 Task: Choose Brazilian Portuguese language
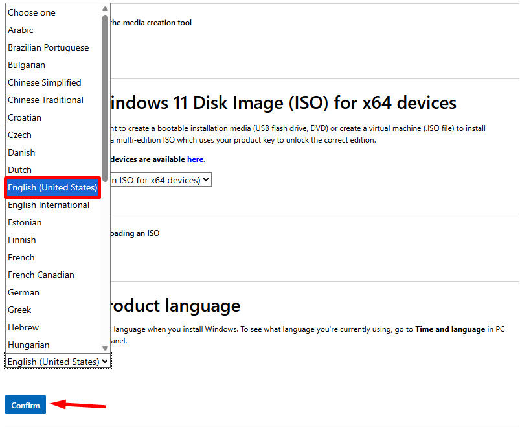point(53,47)
